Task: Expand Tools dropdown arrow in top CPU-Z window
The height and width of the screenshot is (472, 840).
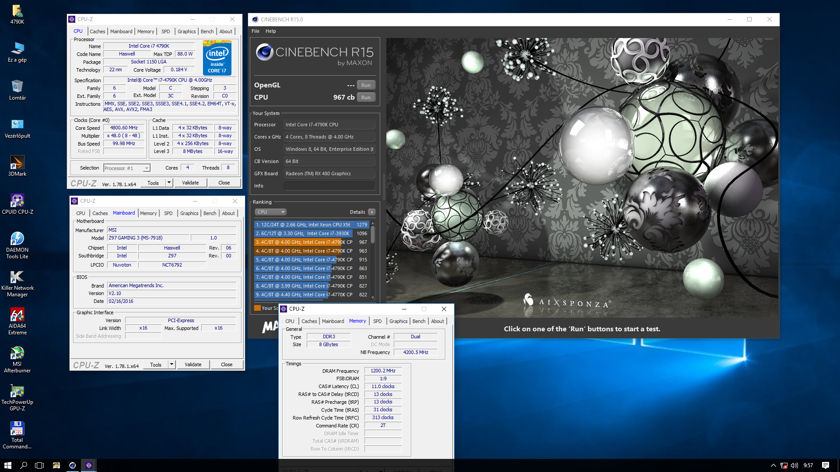Action: tap(169, 183)
